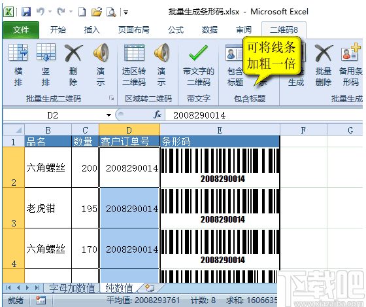
Task: Switch to the 页面布局 tab
Action: pos(134,30)
